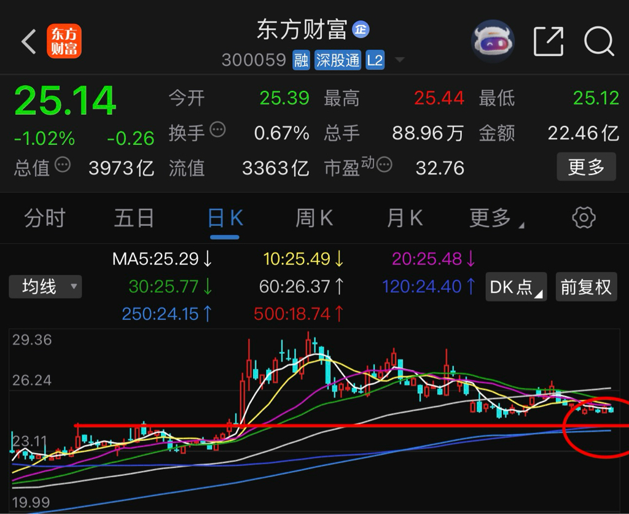Expand the 更多 chart period menu

click(x=496, y=218)
